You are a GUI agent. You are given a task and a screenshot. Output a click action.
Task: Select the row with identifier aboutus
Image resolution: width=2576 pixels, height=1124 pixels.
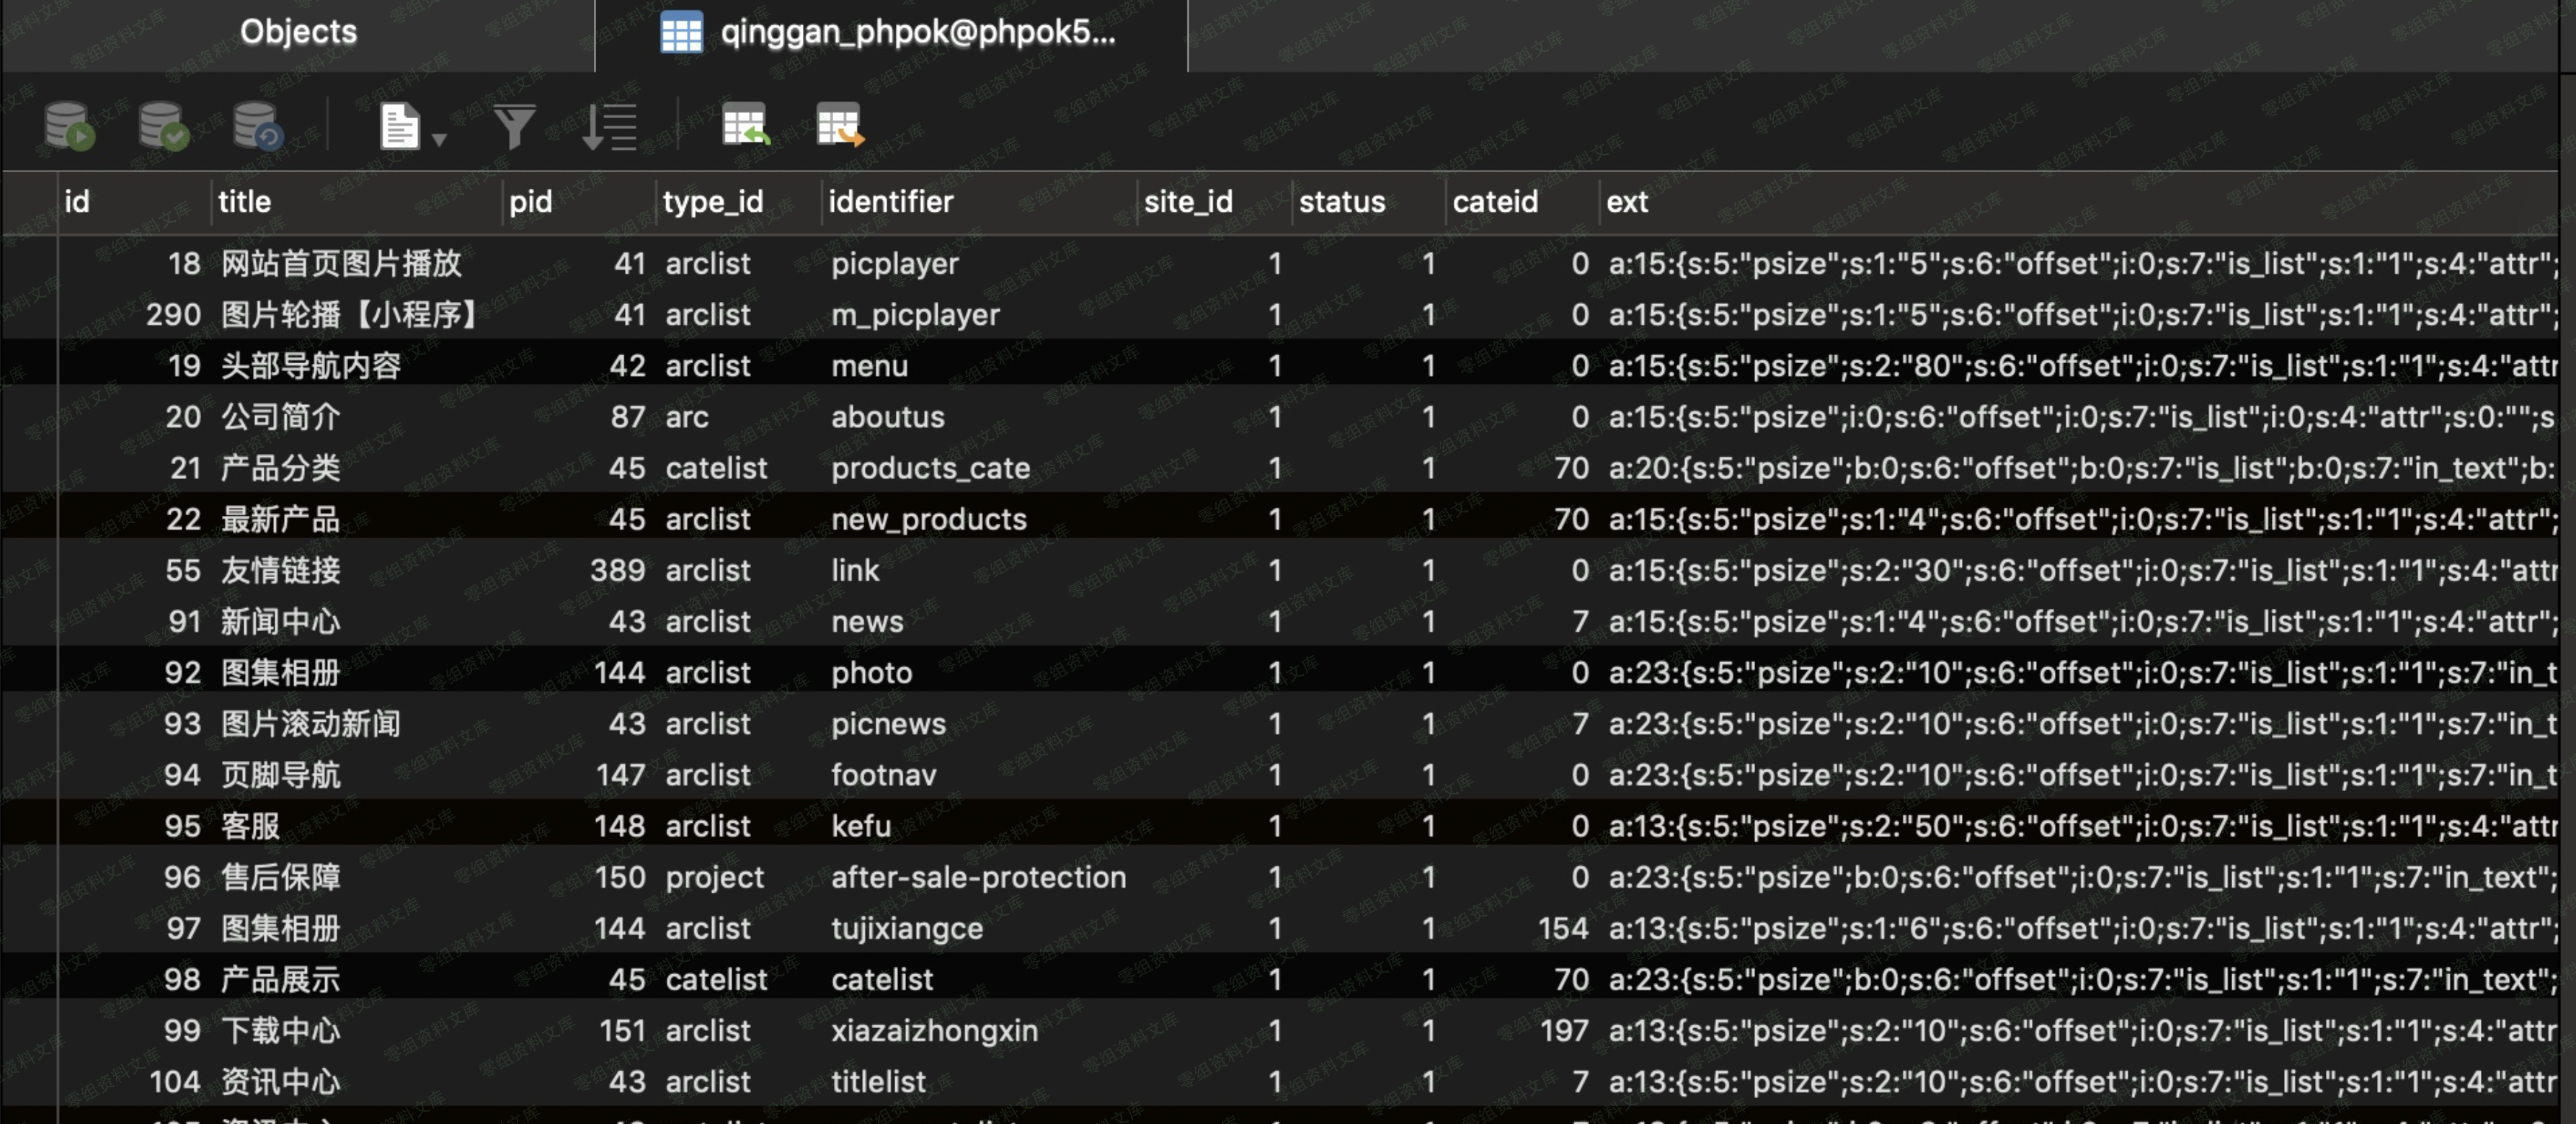coord(887,417)
